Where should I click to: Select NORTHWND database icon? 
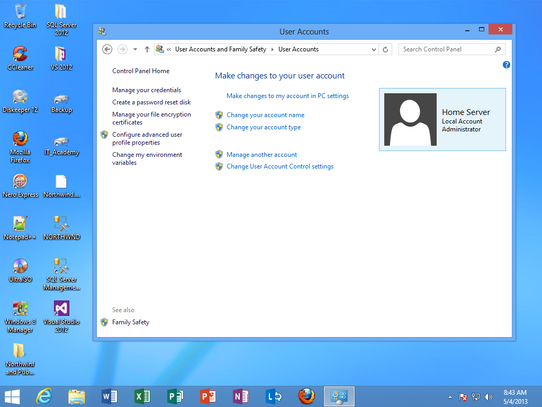coord(61,228)
